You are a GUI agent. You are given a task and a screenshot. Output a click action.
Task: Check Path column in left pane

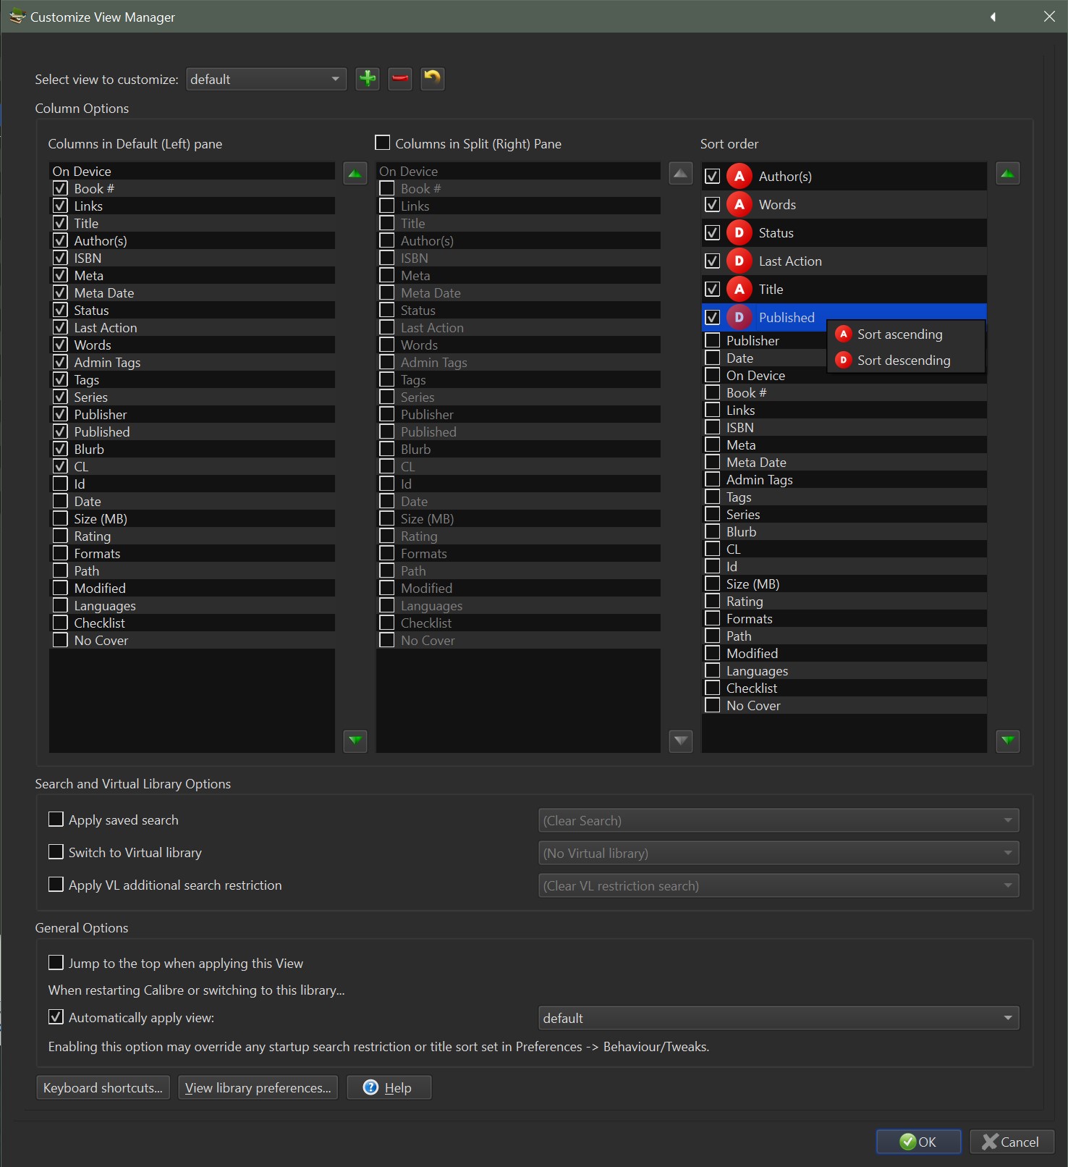(61, 570)
